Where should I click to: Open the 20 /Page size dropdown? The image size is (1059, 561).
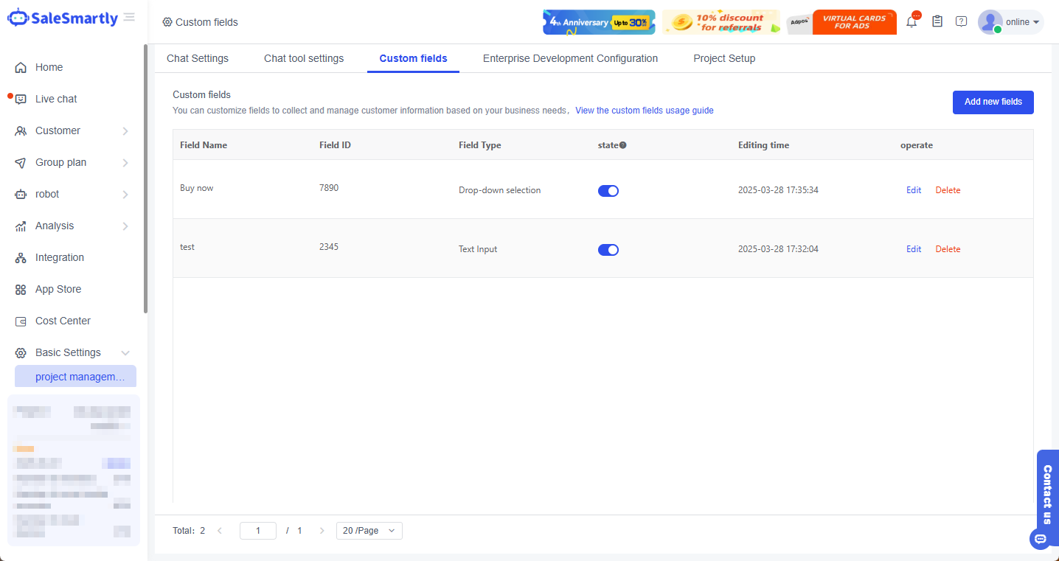pos(369,531)
